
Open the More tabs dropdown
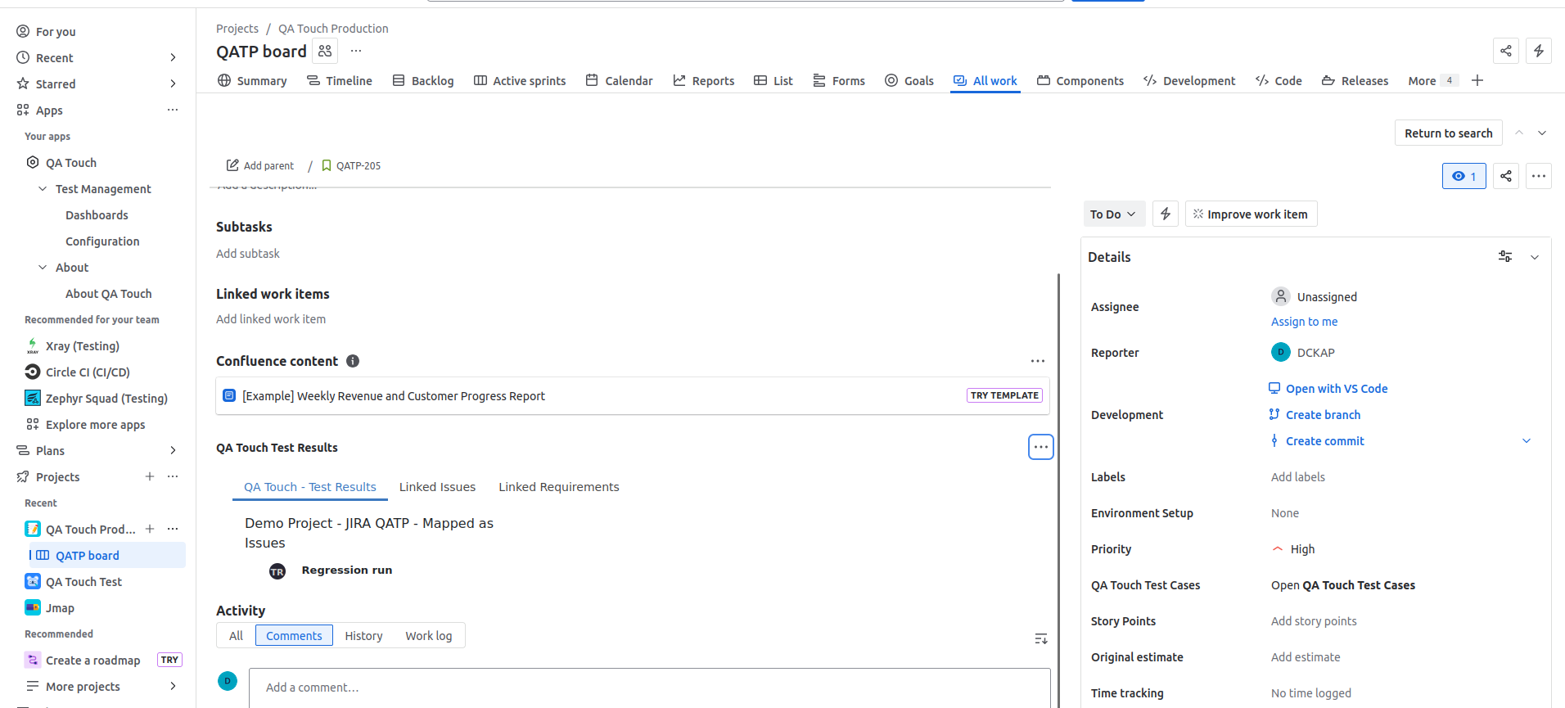pyautogui.click(x=1432, y=80)
